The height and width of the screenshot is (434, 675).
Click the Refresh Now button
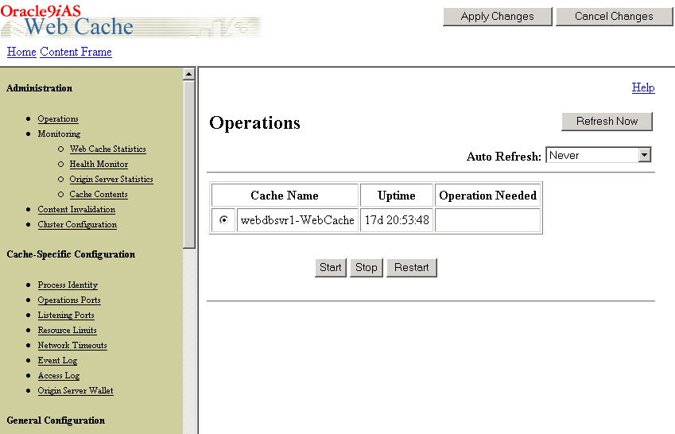pyautogui.click(x=607, y=122)
